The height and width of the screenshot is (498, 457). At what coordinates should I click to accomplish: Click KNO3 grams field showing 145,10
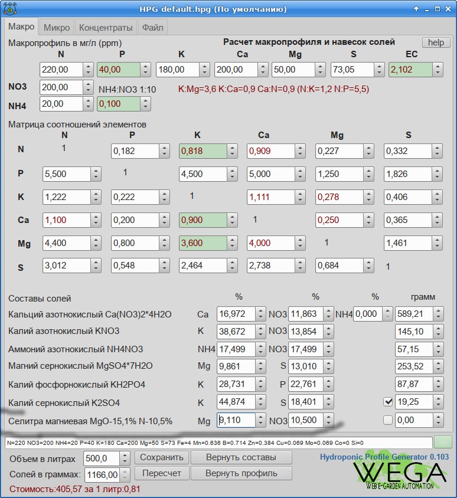coord(414,332)
